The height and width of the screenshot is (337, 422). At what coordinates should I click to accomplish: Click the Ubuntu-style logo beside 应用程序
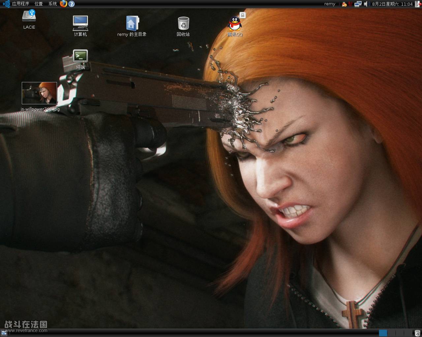coord(6,4)
